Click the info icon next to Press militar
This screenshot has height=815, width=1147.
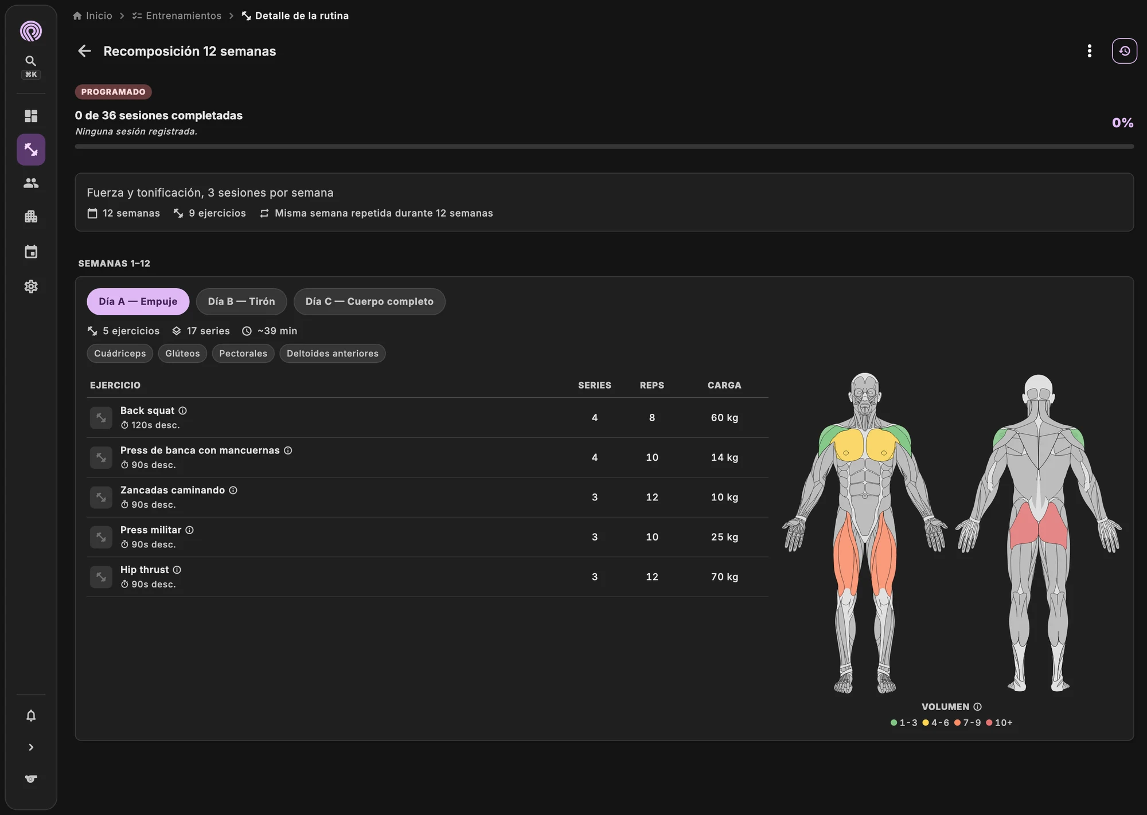(189, 530)
